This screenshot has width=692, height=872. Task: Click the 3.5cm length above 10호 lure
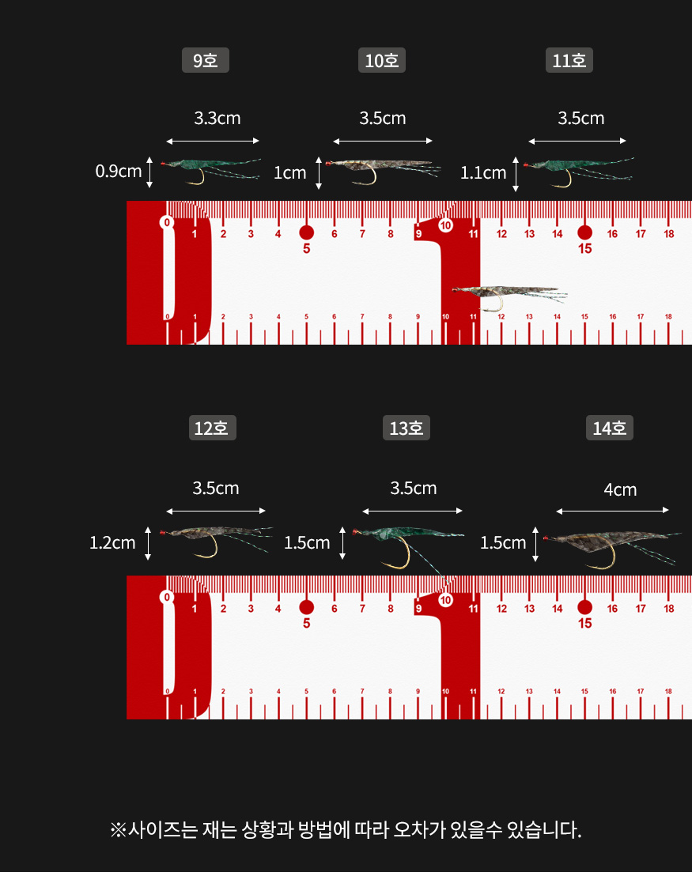coord(383,118)
